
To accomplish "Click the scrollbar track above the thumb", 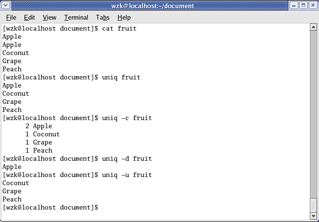I will [x=313, y=114].
